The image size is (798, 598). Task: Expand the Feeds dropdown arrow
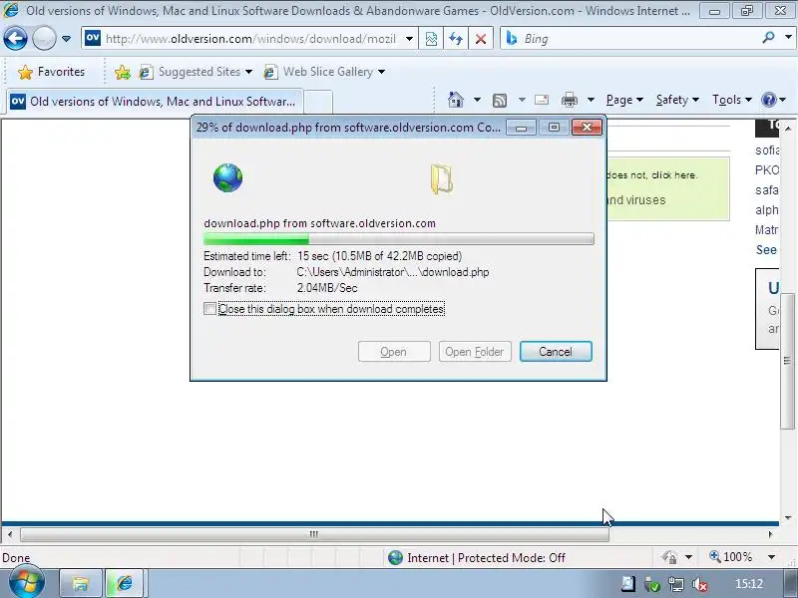coord(522,100)
